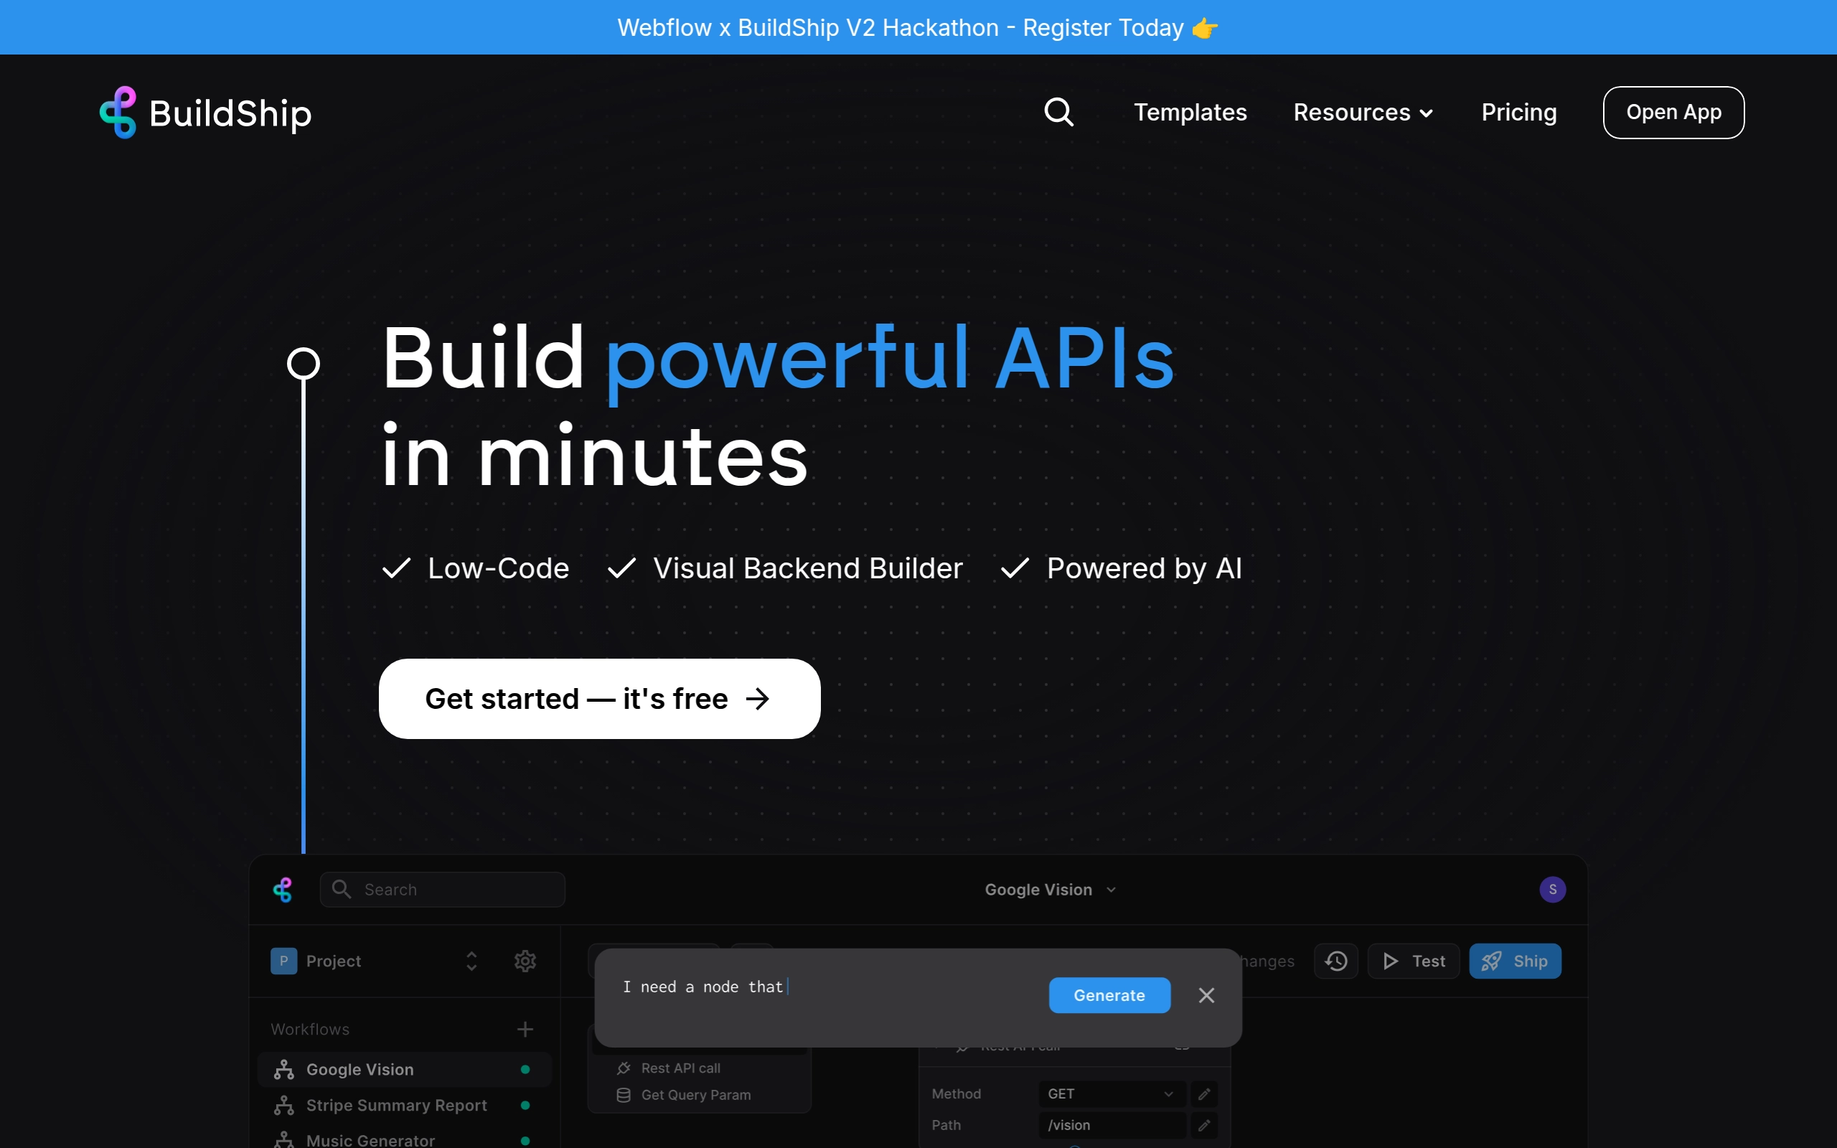Click the BuildShip logo icon
This screenshot has height=1148, width=1837.
(118, 113)
